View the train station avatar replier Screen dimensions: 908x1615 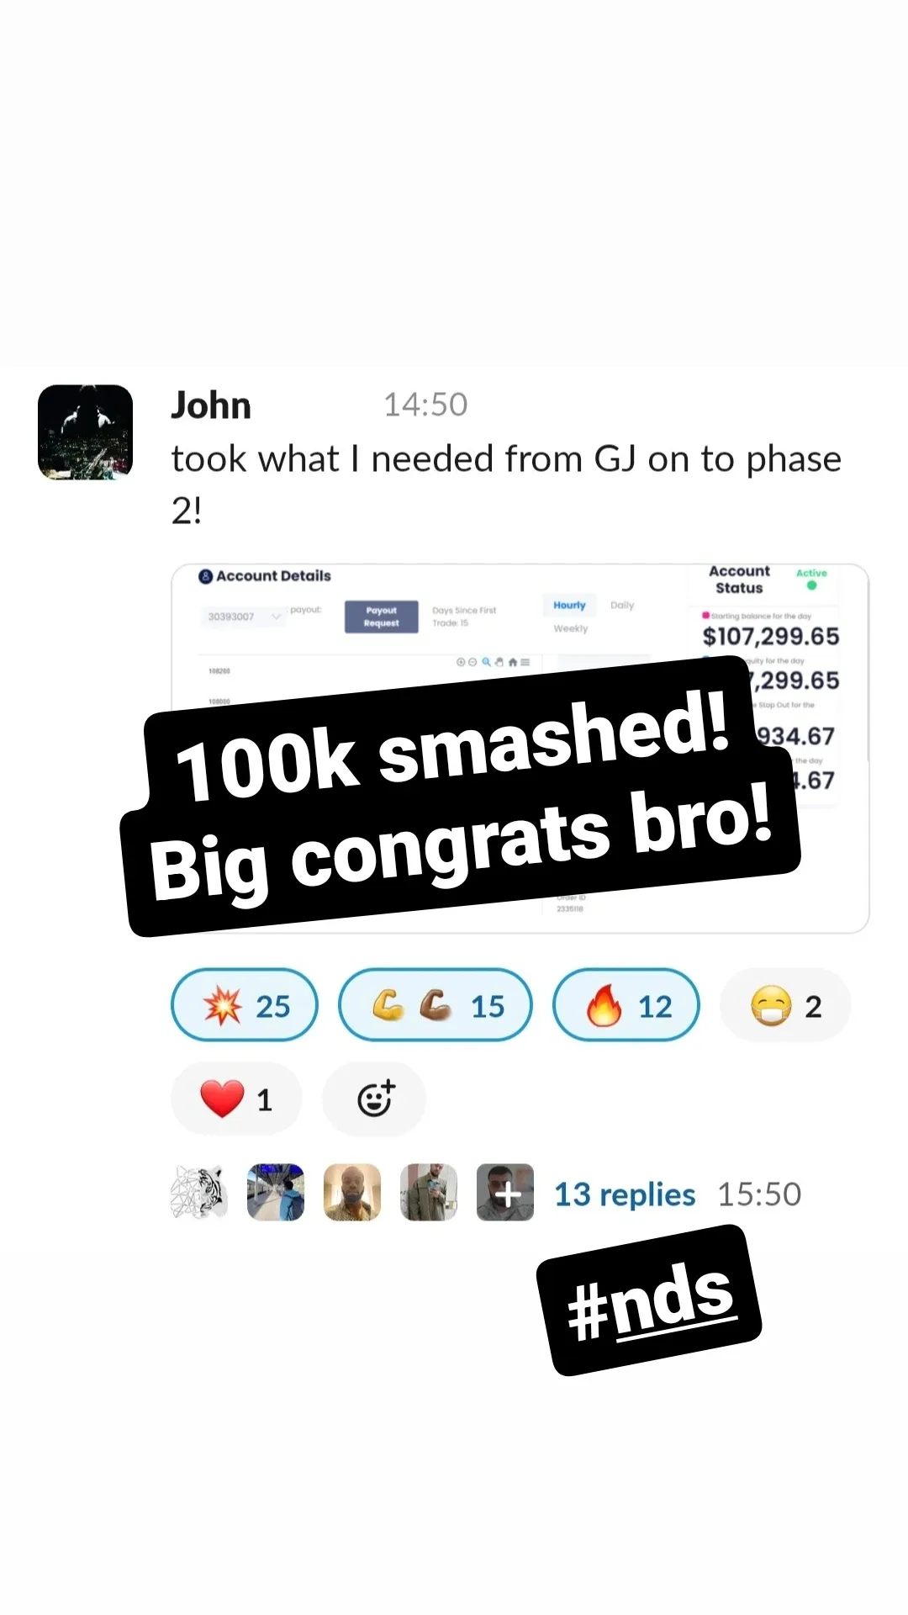[x=276, y=1192]
